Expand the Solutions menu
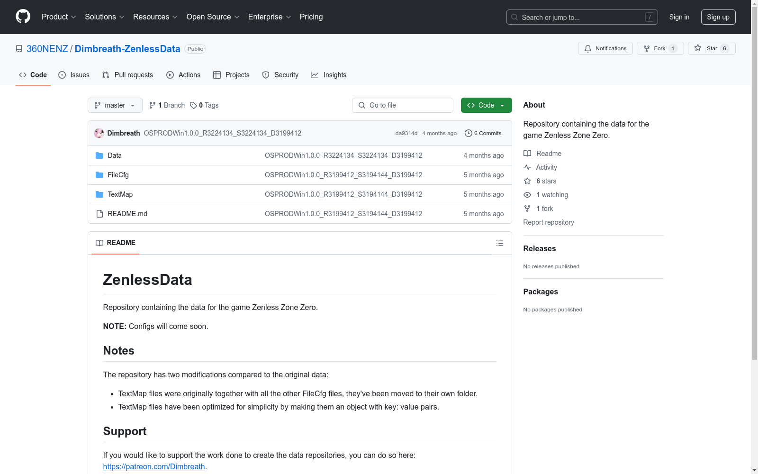Viewport: 758px width, 474px height. [105, 17]
